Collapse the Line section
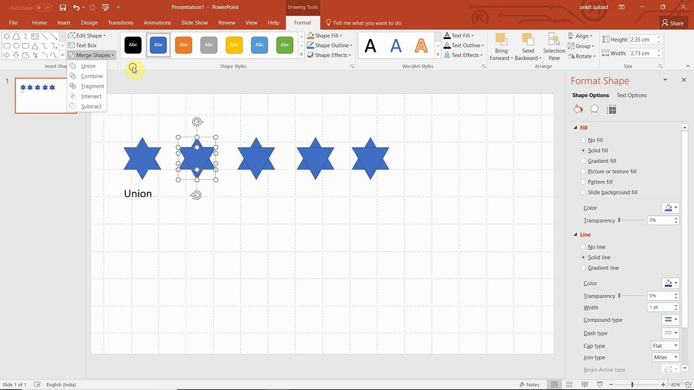Image resolution: width=694 pixels, height=390 pixels. (x=576, y=235)
